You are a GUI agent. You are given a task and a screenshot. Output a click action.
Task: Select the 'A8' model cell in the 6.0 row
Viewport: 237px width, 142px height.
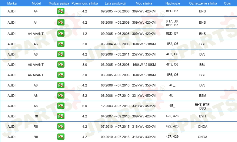pyautogui.click(x=35, y=106)
